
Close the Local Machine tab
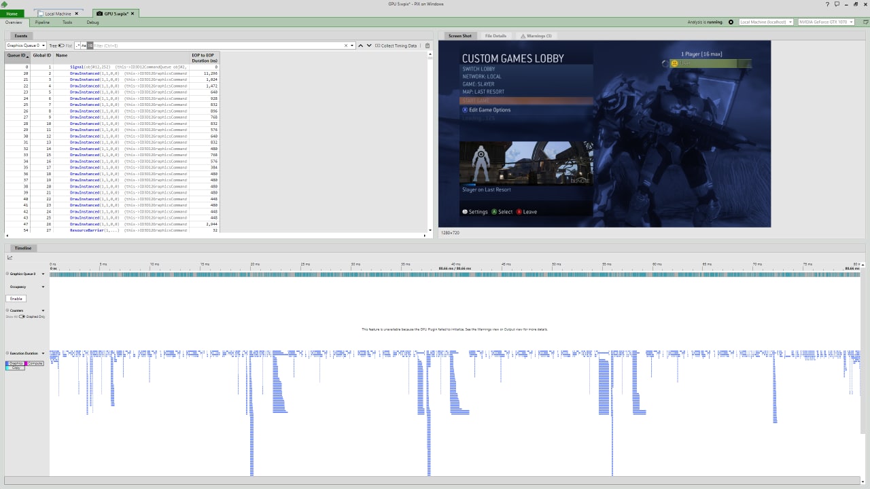click(x=76, y=14)
